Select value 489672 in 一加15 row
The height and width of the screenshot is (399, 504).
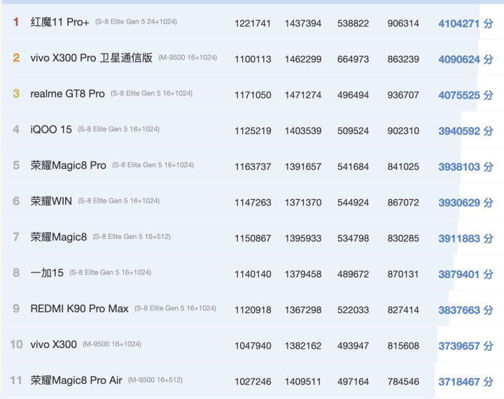[x=353, y=274]
